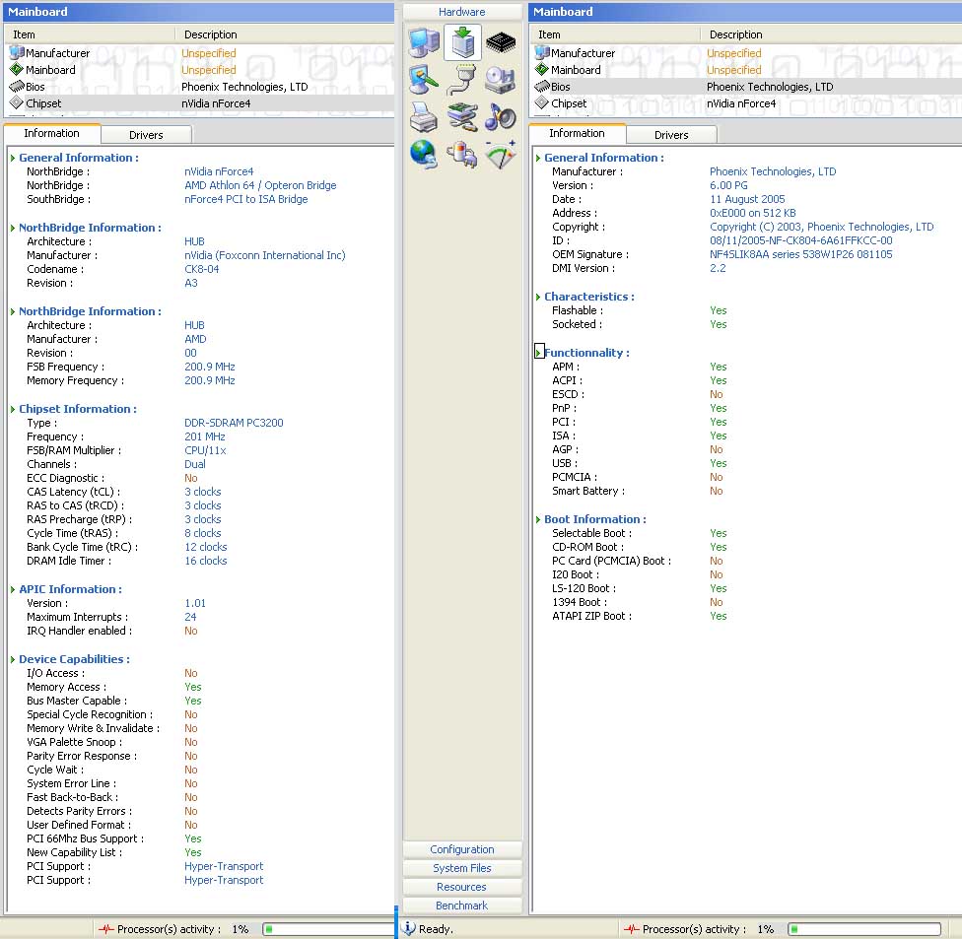Select the Mainboard icon with green arrow
The image size is (962, 939).
pos(462,42)
